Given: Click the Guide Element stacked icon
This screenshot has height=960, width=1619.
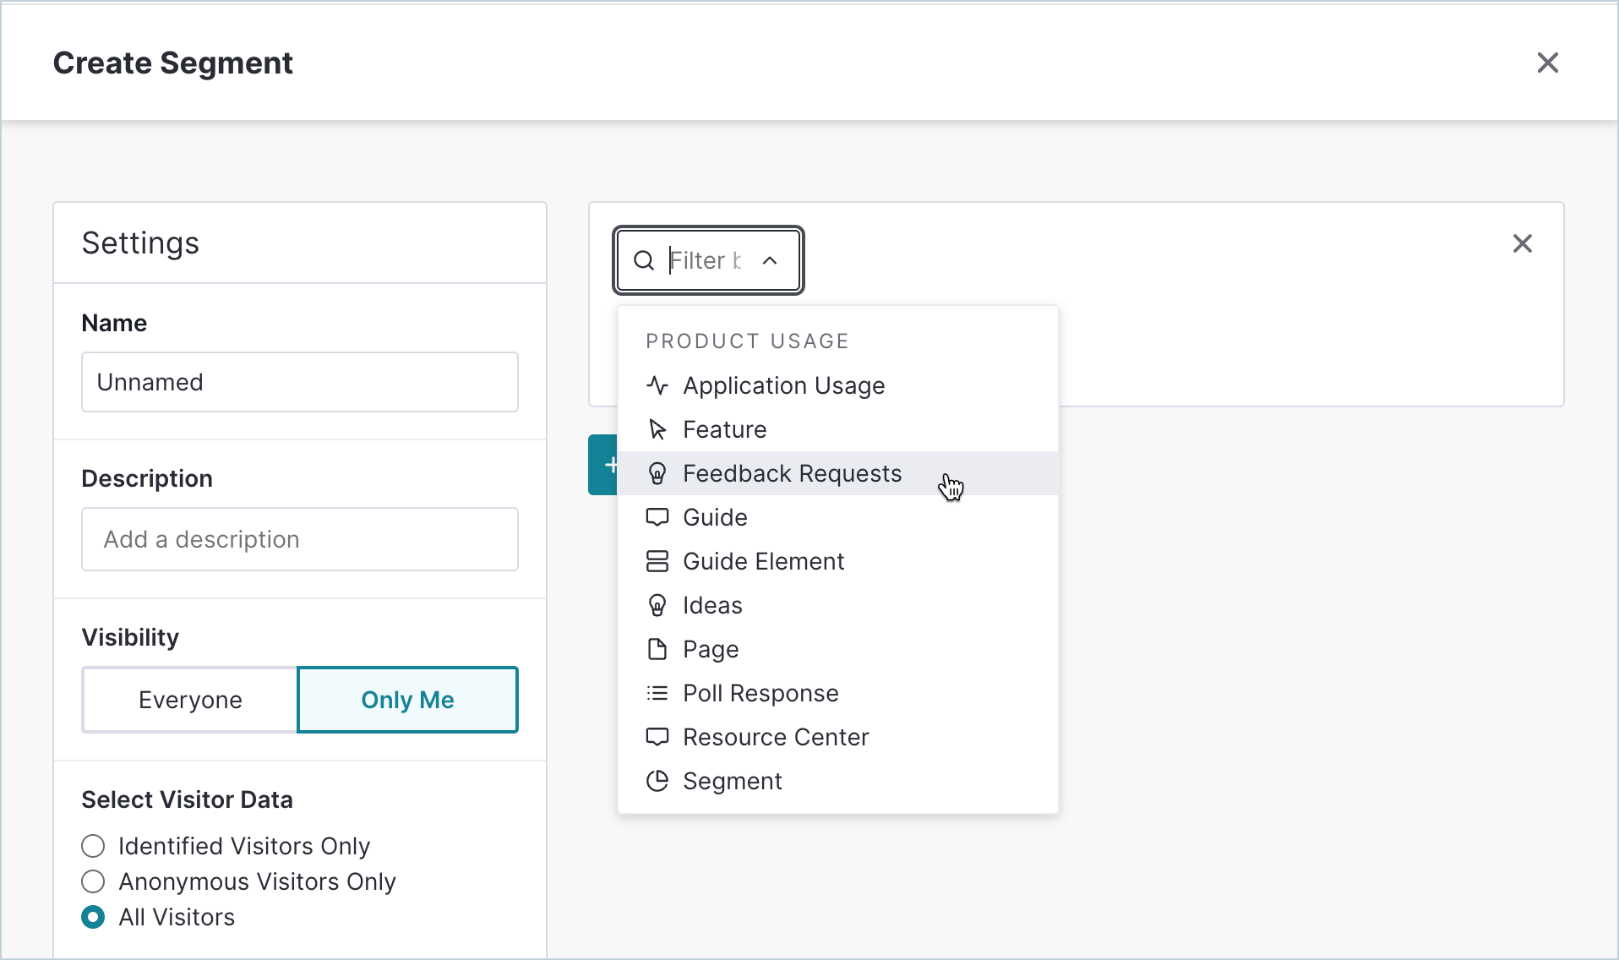Looking at the screenshot, I should pyautogui.click(x=657, y=561).
